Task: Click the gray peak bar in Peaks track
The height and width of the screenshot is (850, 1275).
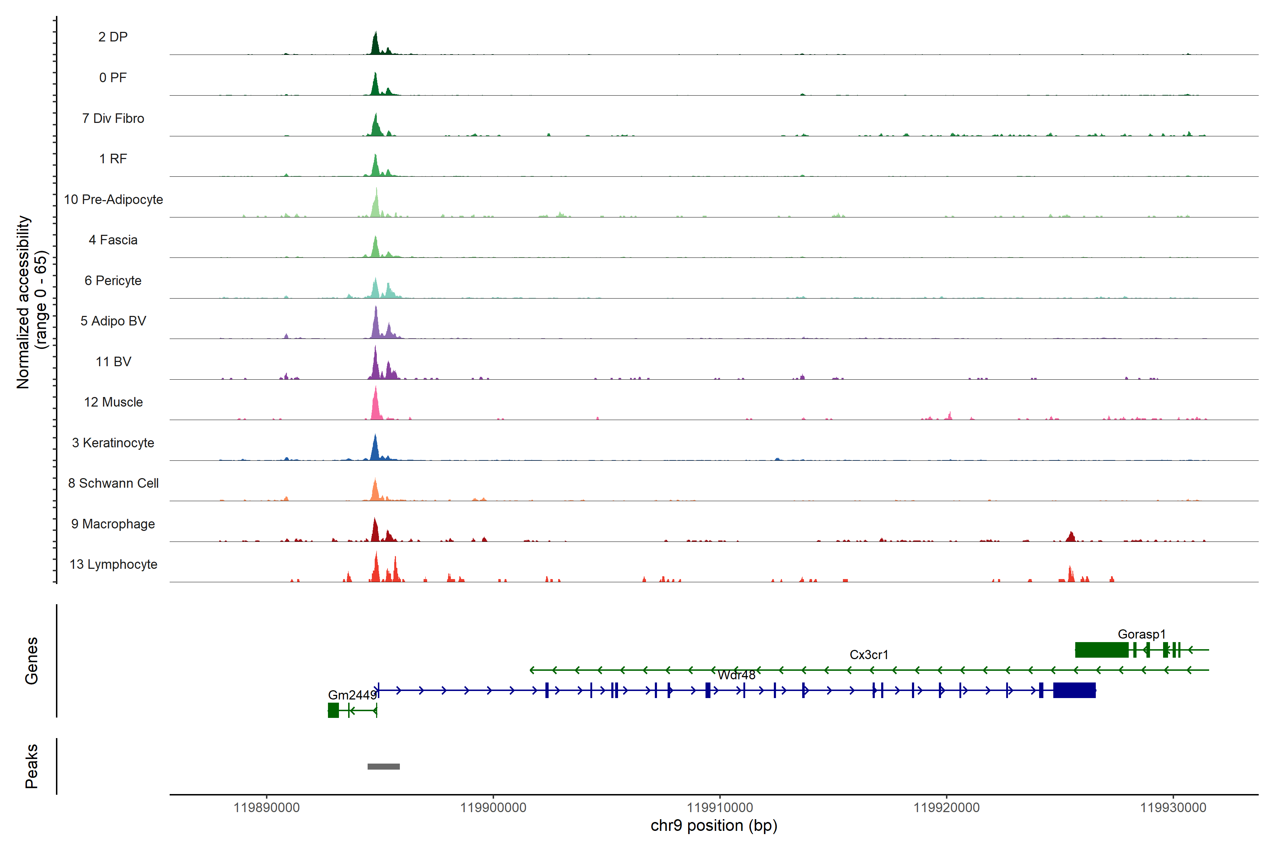Action: click(x=383, y=766)
